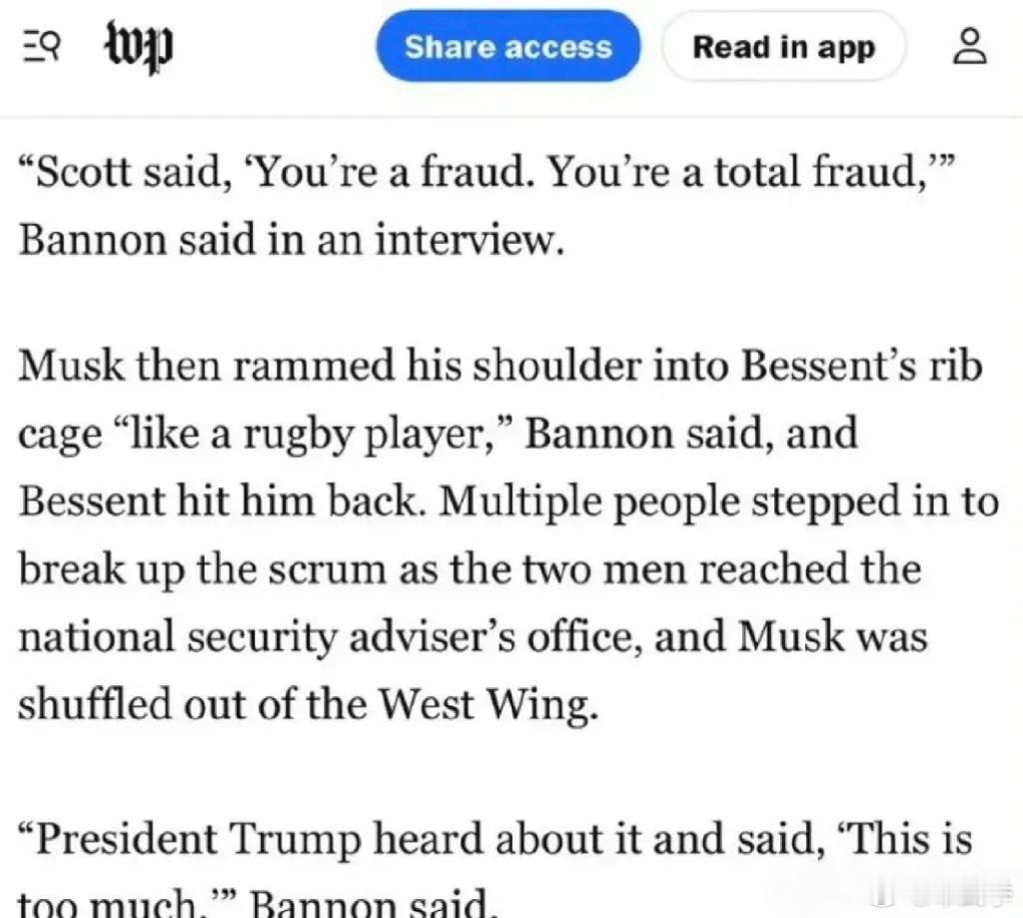Click the line "break up the scrum"
Image resolution: width=1023 pixels, height=918 pixels.
point(470,569)
